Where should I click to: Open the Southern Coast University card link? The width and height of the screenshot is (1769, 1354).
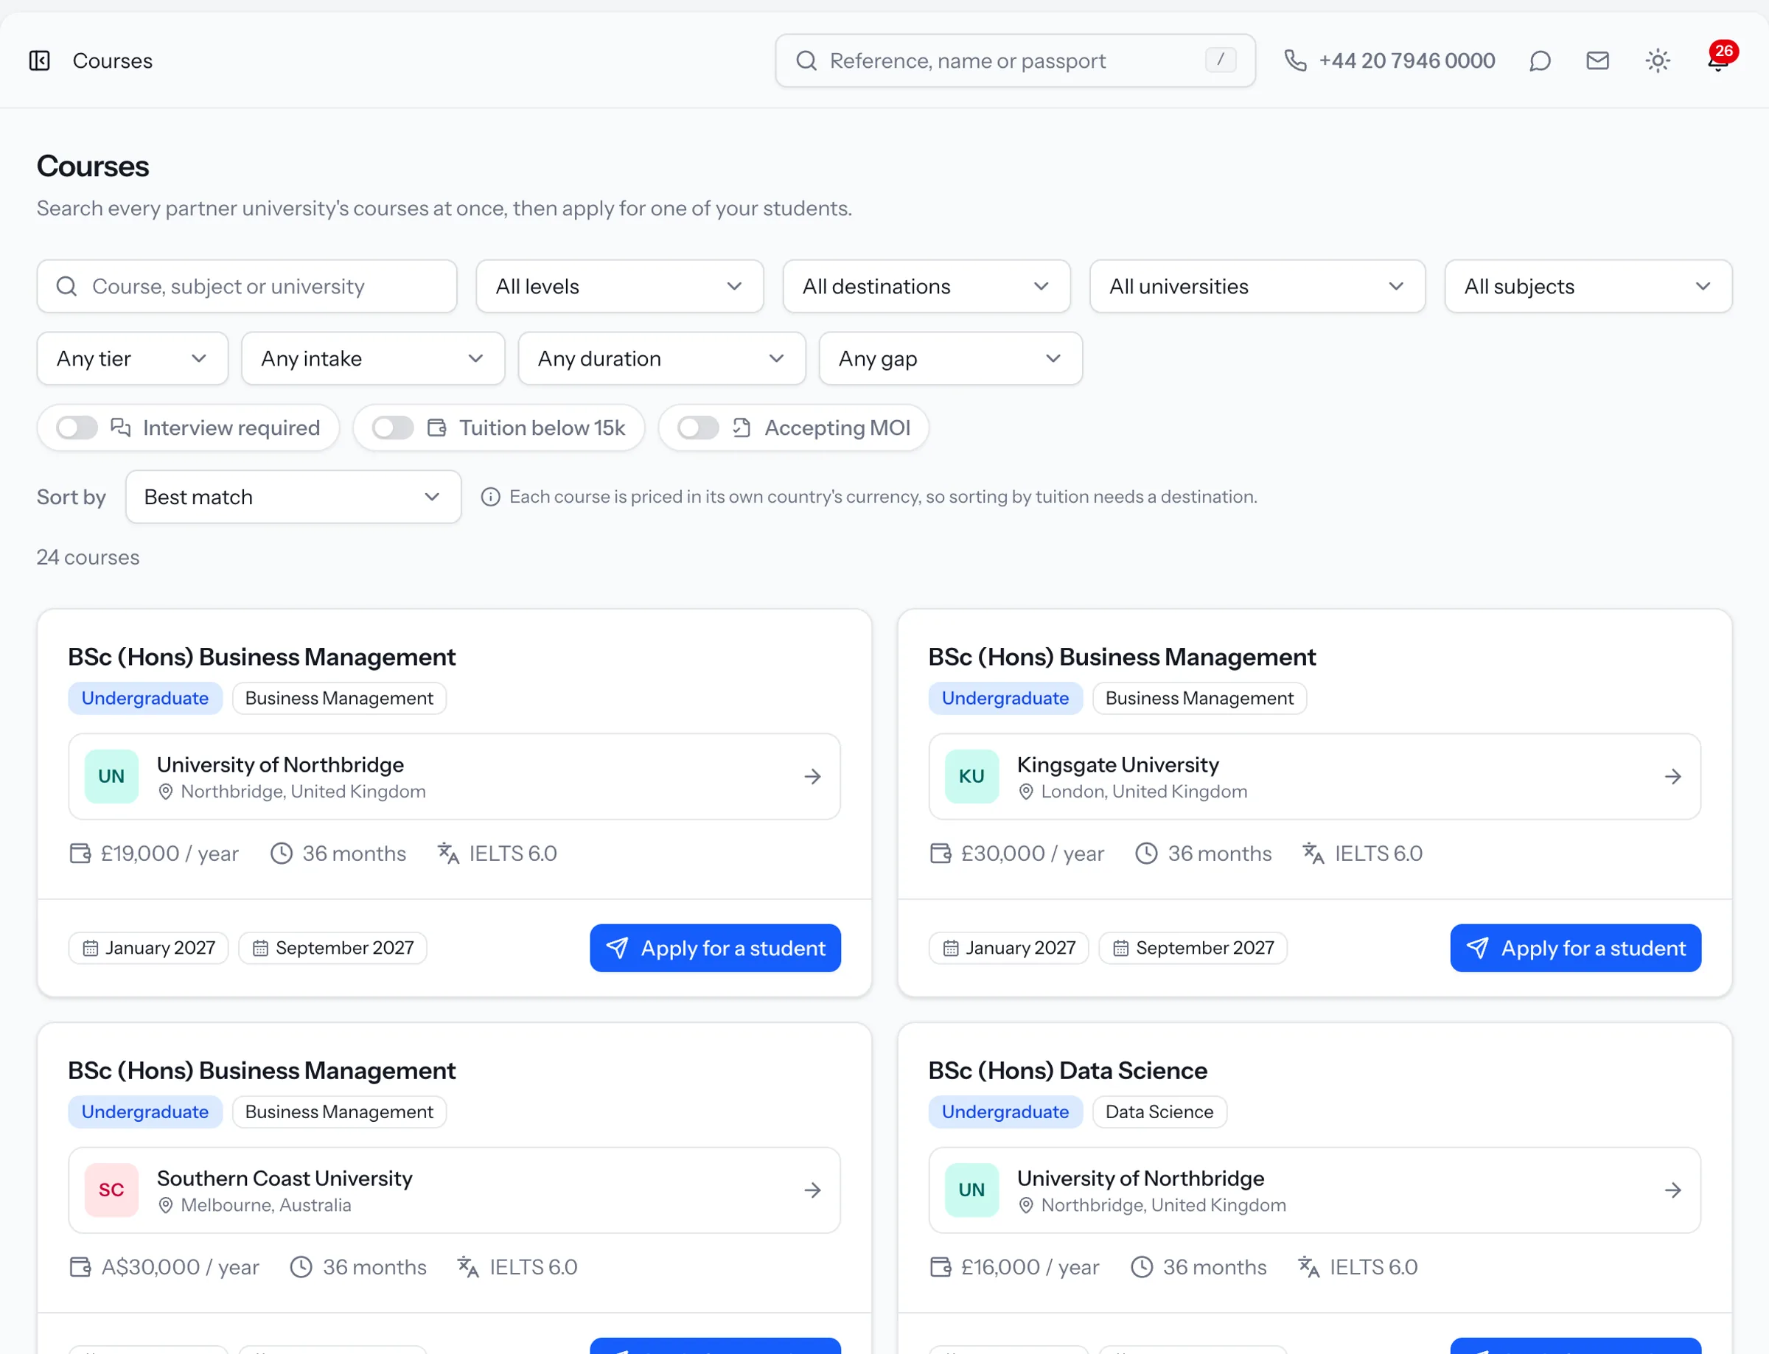(454, 1190)
